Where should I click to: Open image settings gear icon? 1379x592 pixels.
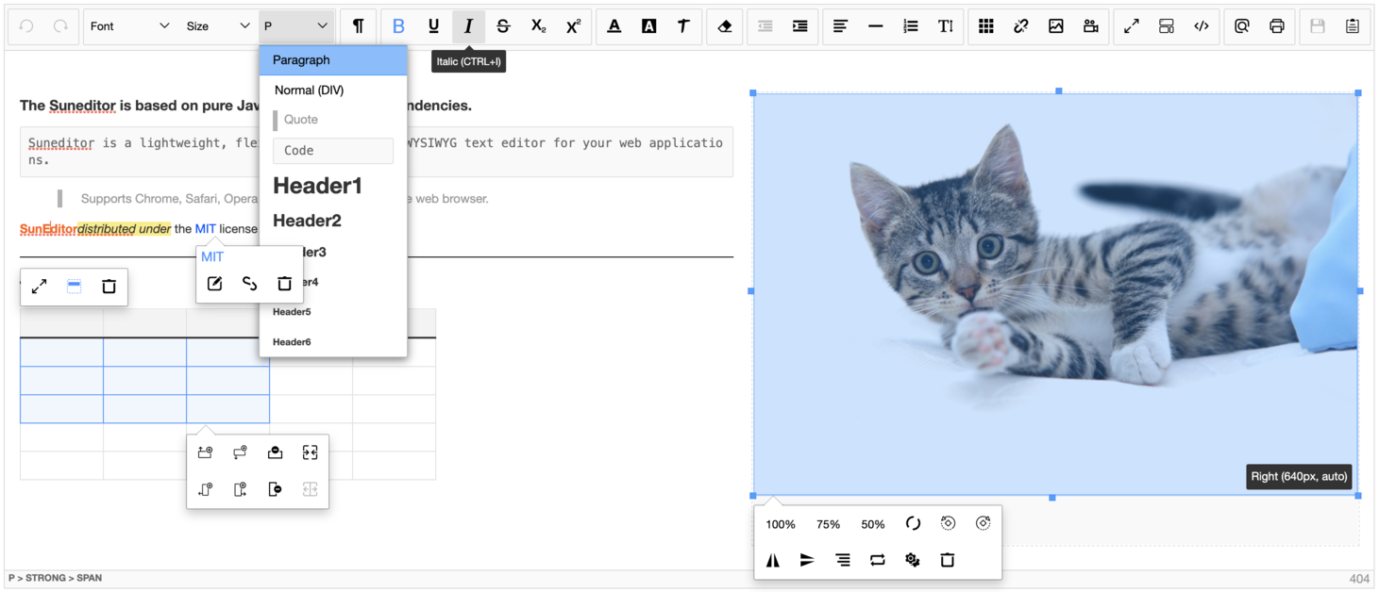click(x=913, y=560)
